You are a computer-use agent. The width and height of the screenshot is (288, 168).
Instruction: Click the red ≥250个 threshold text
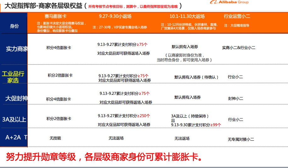(x=145, y=116)
